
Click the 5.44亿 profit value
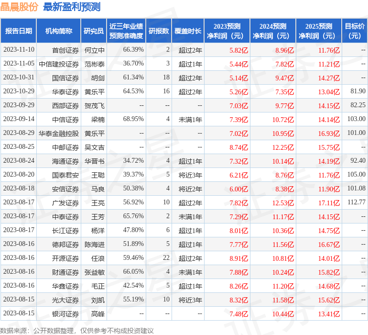[x=238, y=64]
